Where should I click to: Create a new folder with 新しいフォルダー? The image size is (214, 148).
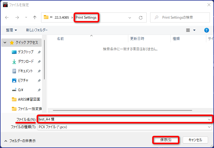[x=37, y=30]
